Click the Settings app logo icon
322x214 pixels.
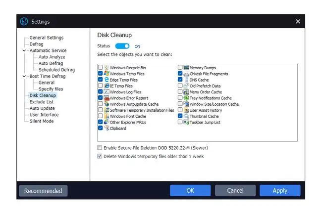tap(24, 21)
